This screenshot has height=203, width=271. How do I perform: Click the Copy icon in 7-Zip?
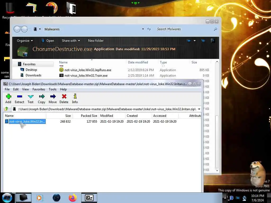(x=42, y=96)
